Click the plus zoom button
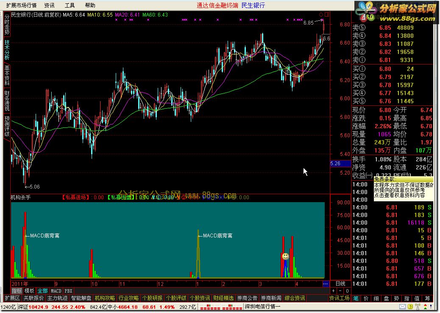 [333, 291]
